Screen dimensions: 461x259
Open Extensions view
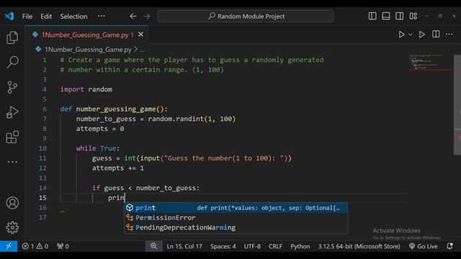point(12,137)
